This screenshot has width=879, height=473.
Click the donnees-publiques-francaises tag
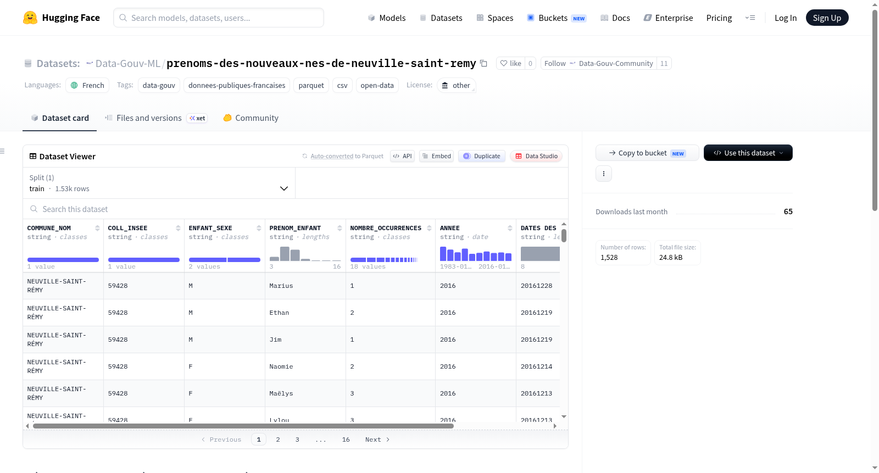[237, 85]
